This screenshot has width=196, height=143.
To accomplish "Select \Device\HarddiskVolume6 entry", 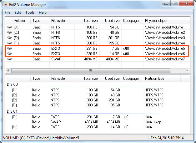I will click(165, 54).
